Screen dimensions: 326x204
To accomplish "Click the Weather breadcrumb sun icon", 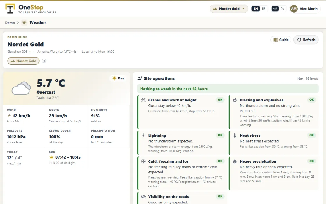I will pyautogui.click(x=24, y=23).
